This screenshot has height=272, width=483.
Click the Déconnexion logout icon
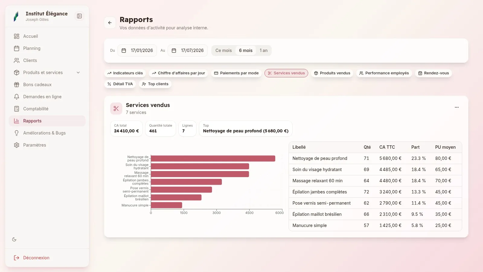pos(17,258)
